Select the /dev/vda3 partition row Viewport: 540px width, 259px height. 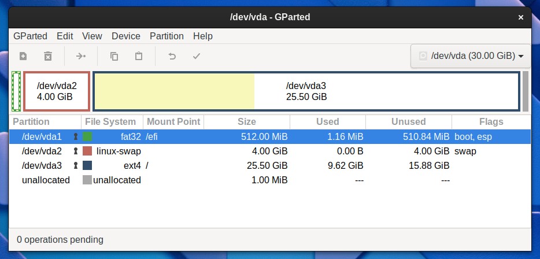click(269, 166)
